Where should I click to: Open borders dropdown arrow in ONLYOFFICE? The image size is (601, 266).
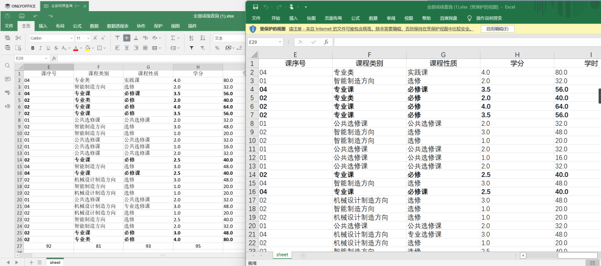105,48
